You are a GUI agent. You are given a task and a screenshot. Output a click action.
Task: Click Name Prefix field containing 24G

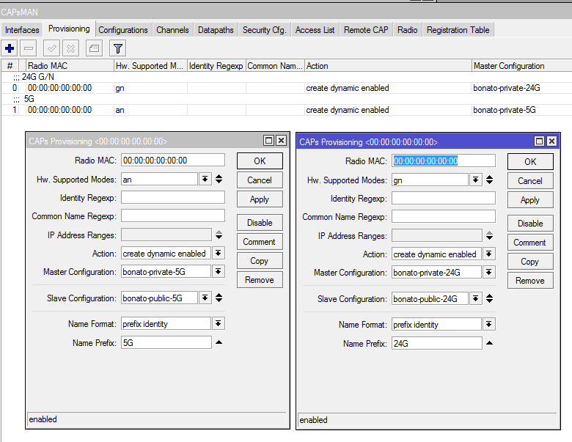tap(437, 343)
